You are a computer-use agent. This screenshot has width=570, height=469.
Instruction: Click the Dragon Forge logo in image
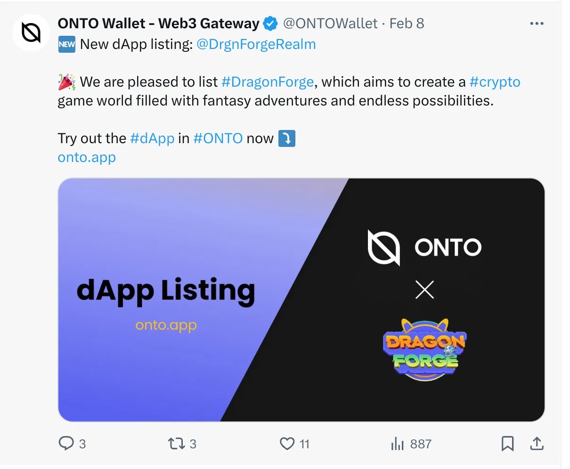pos(424,349)
